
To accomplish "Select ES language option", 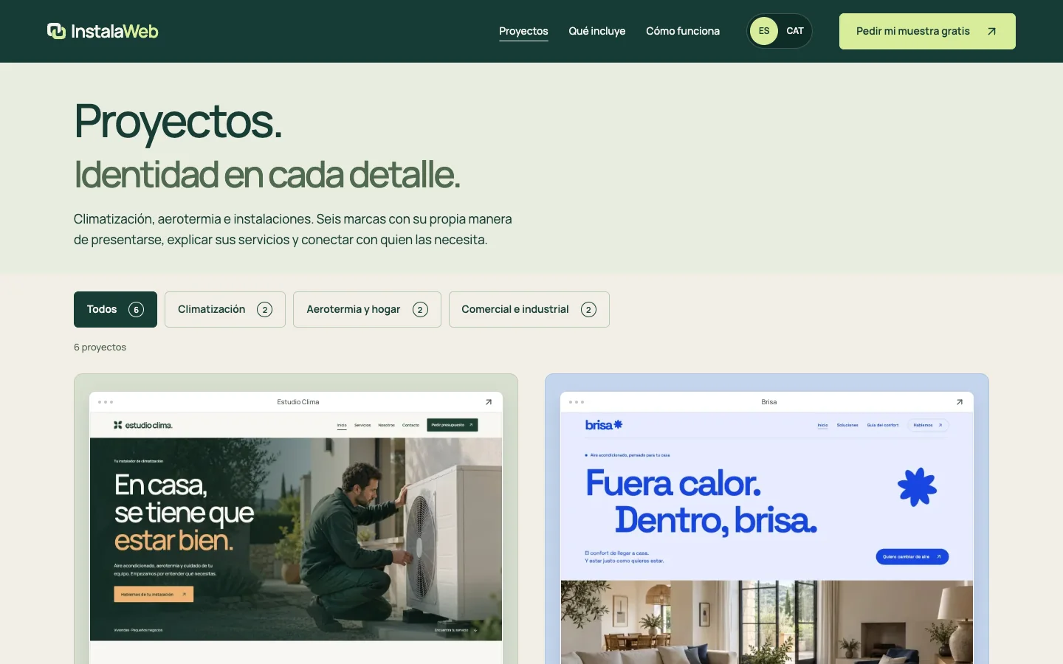I will tap(764, 31).
